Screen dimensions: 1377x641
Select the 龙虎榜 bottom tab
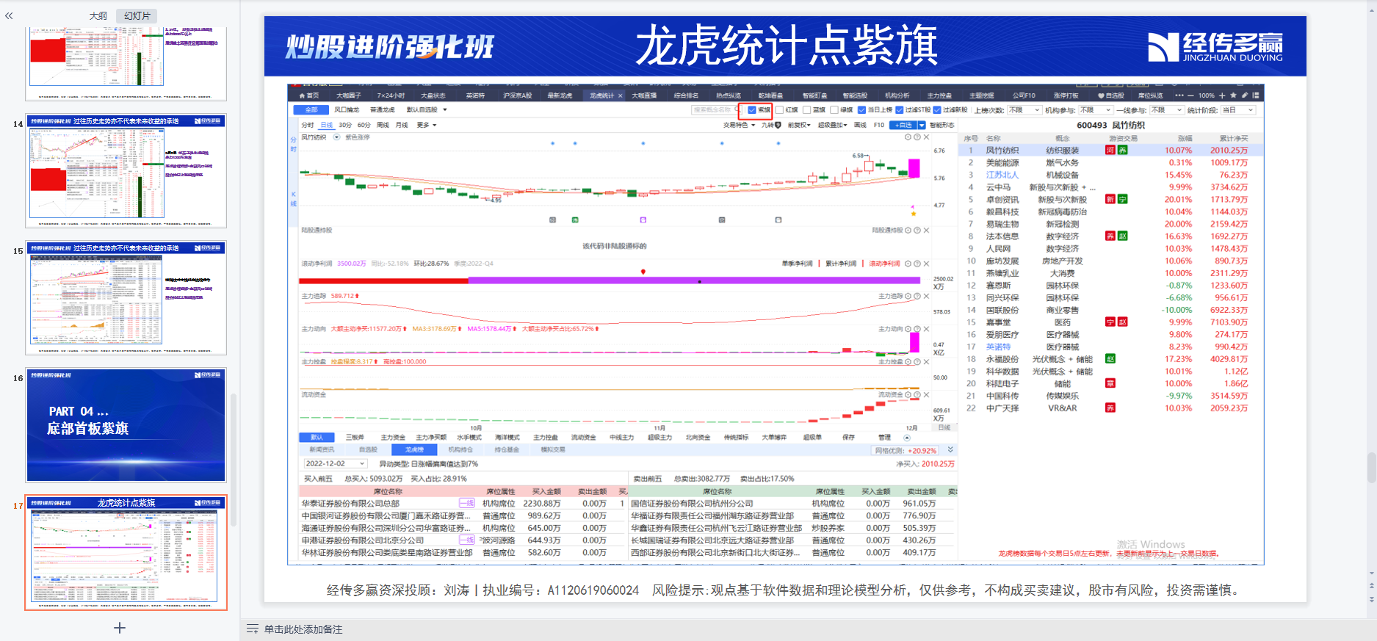pos(414,449)
